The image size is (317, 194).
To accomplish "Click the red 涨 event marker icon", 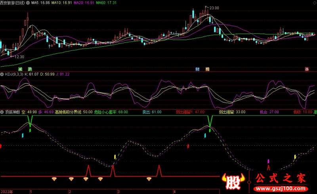I will point(306,69).
